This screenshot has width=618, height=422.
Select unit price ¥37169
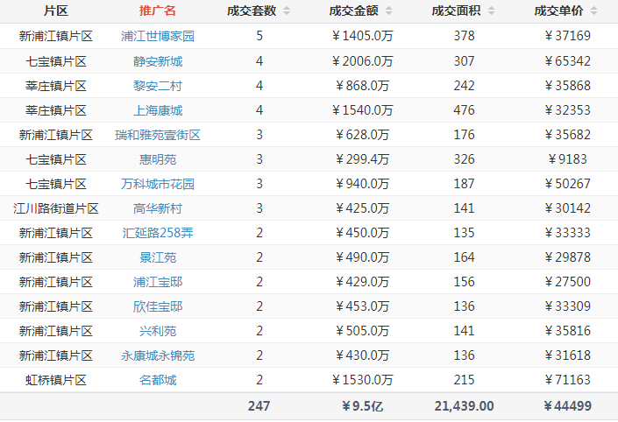[567, 36]
